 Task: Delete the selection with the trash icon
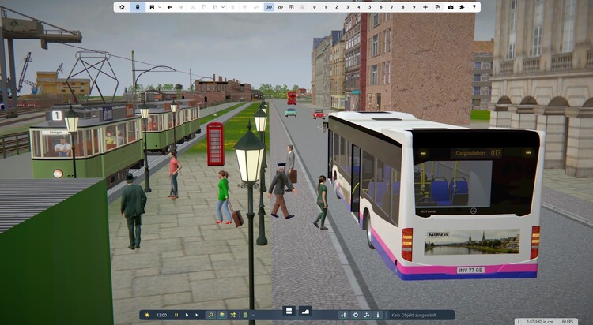(232, 7)
